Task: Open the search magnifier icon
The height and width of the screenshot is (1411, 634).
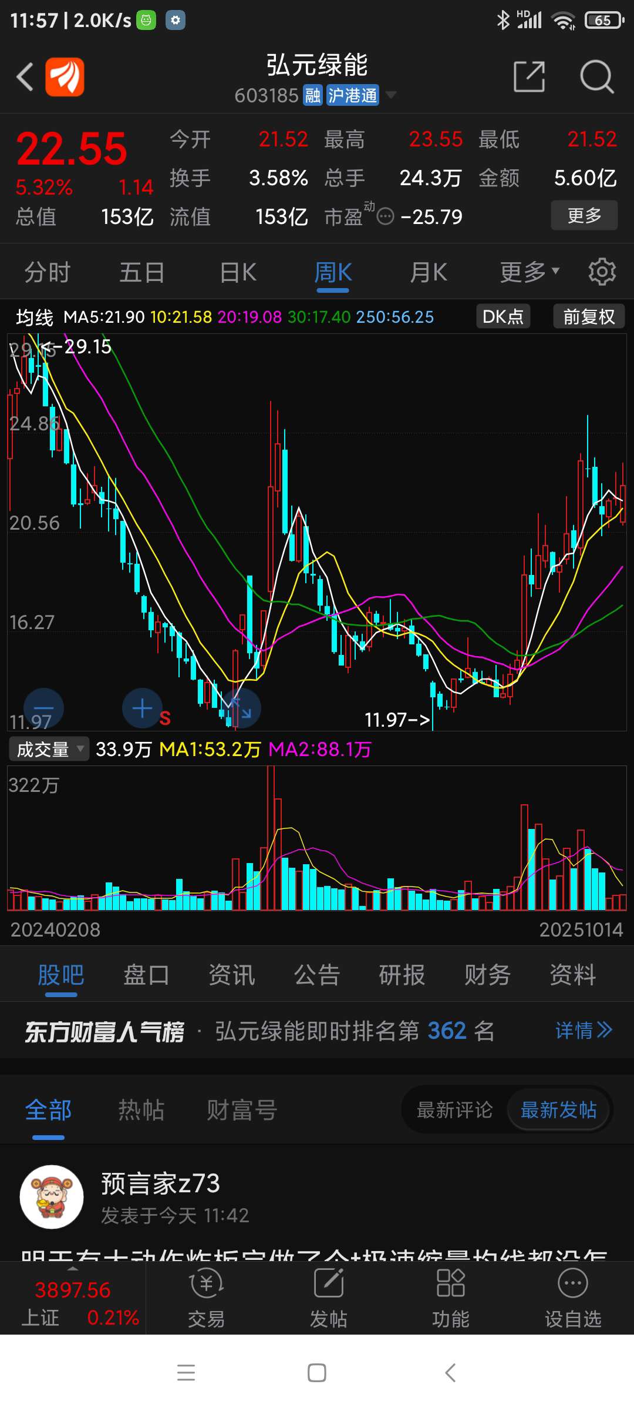Action: tap(596, 76)
